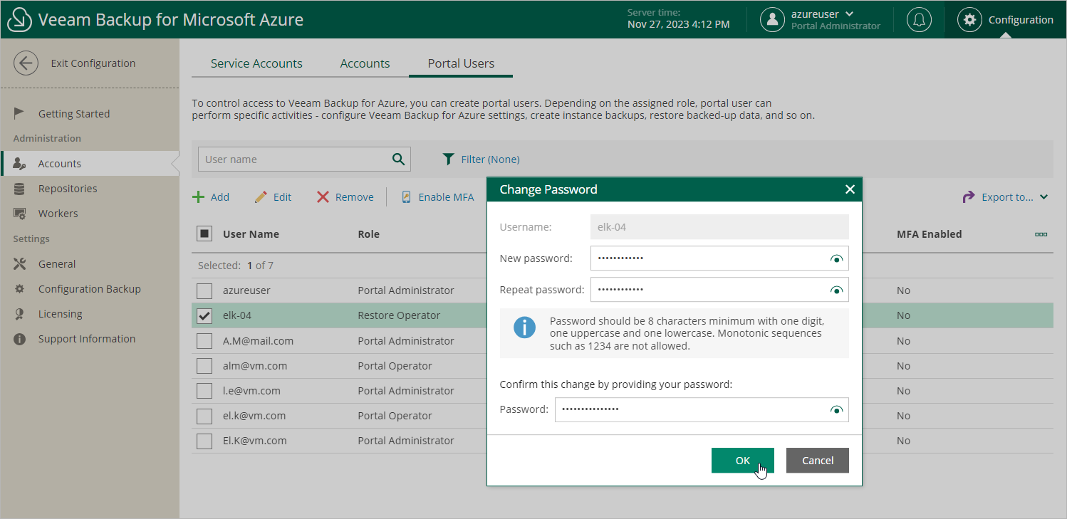Click the Accounts sidebar icon

tap(19, 163)
